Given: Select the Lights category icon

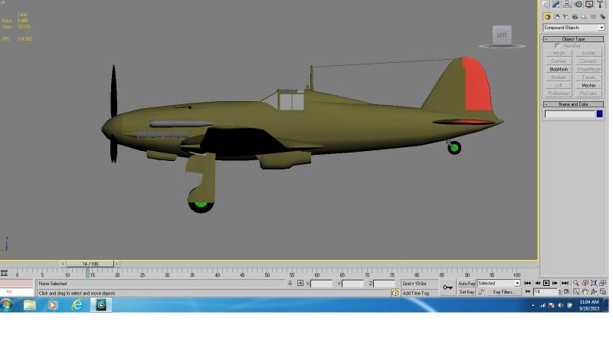Looking at the screenshot, I should pyautogui.click(x=565, y=17).
